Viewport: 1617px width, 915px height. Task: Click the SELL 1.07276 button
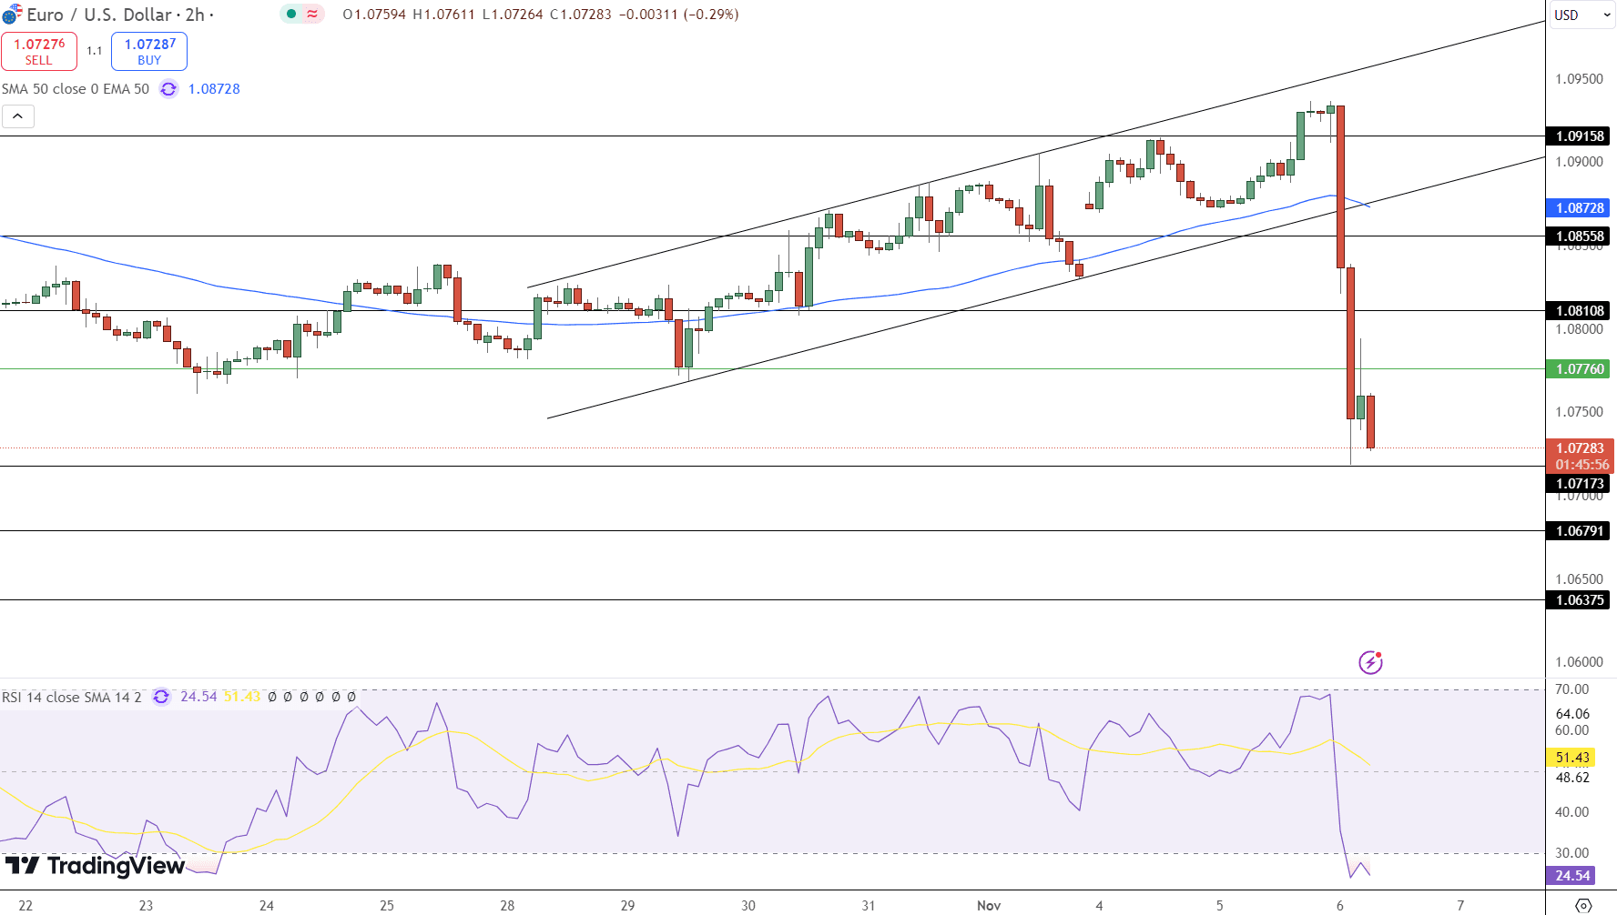point(39,51)
